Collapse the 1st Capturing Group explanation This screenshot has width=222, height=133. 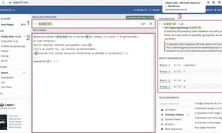(x=162, y=28)
